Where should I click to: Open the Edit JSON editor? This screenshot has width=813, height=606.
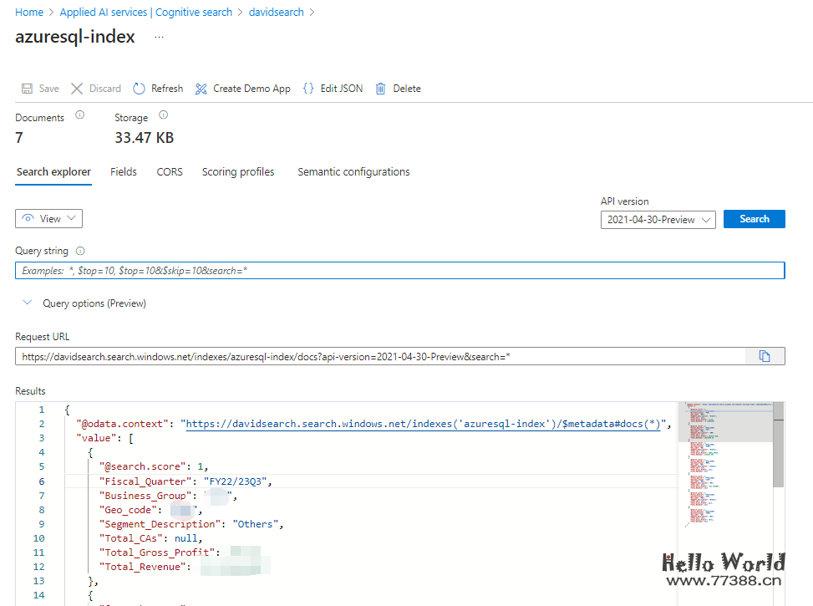click(333, 89)
